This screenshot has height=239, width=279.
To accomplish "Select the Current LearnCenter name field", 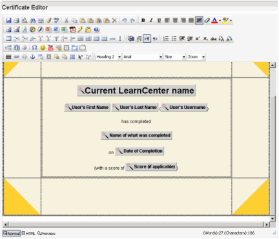I will (136, 91).
